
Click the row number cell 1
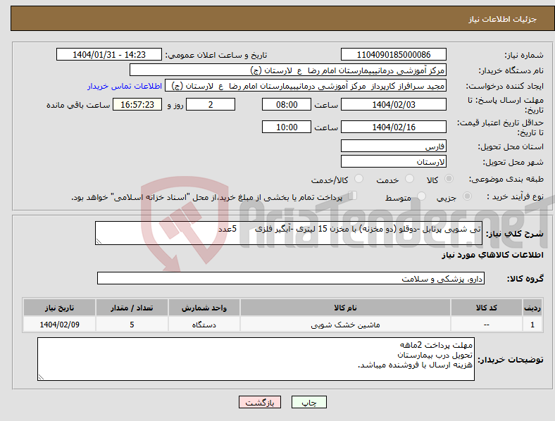coord(532,325)
